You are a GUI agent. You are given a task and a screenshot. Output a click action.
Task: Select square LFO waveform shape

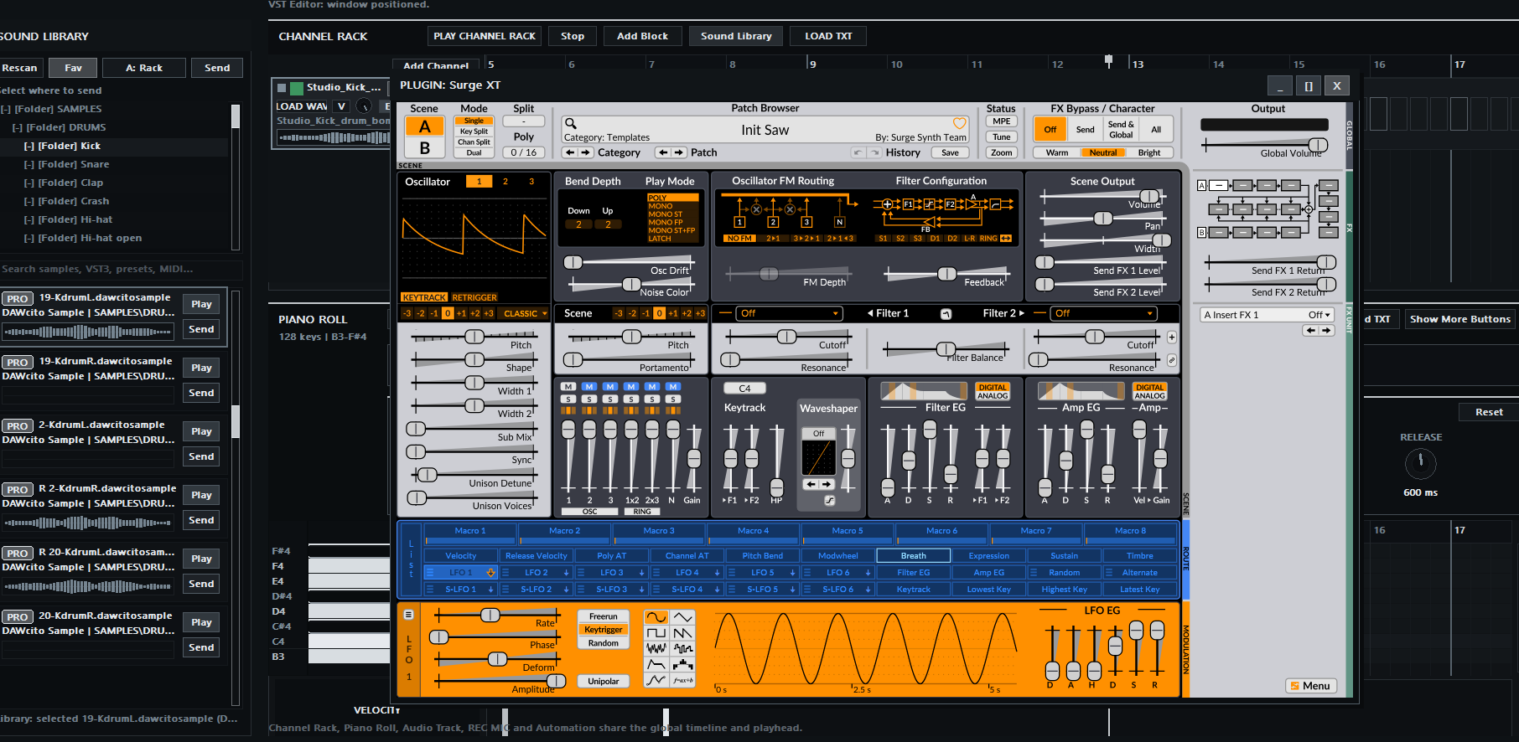click(656, 633)
